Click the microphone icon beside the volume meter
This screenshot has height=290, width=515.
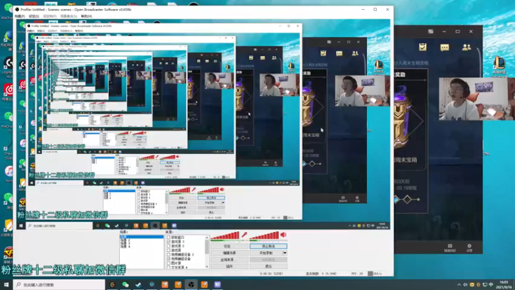pyautogui.click(x=245, y=235)
